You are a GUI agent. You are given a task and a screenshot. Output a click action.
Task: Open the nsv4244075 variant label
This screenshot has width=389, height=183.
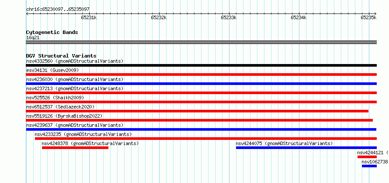click(284, 143)
